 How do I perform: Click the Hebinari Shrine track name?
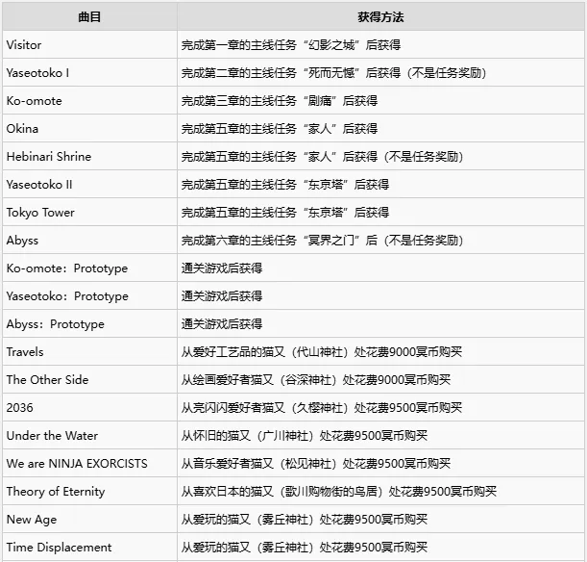pyautogui.click(x=49, y=156)
